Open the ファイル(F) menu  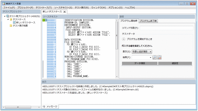(9, 8)
